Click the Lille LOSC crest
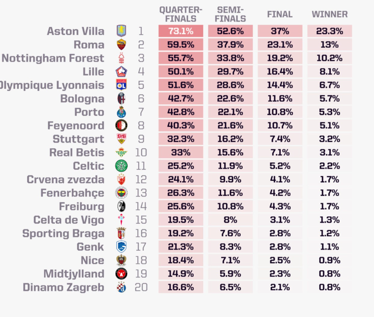 coord(121,71)
